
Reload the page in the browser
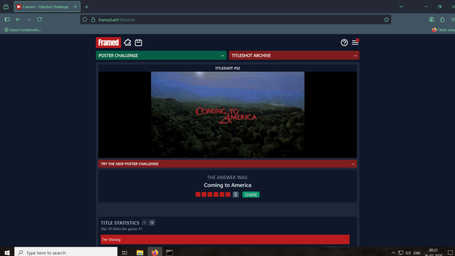40,20
